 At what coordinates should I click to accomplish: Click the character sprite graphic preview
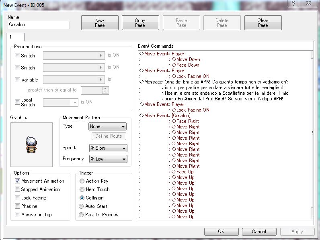pos(31,144)
